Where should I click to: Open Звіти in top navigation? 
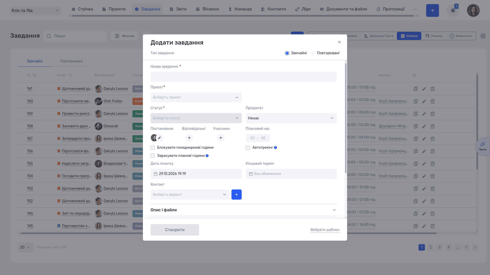click(x=178, y=9)
